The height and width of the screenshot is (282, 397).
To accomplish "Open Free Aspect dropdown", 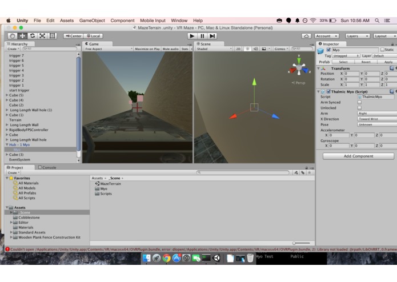I will (109, 49).
